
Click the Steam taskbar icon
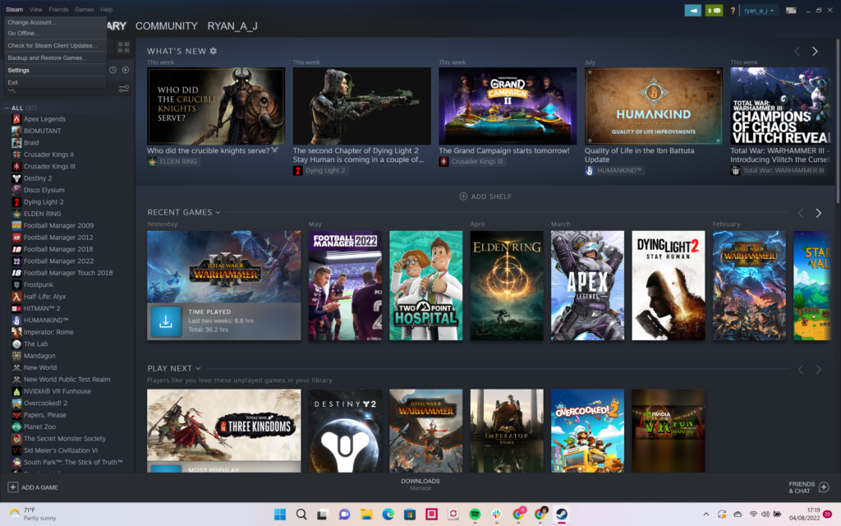[562, 514]
